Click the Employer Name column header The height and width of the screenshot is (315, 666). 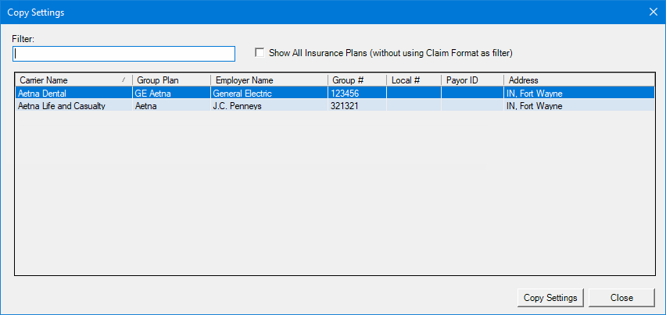pyautogui.click(x=268, y=80)
